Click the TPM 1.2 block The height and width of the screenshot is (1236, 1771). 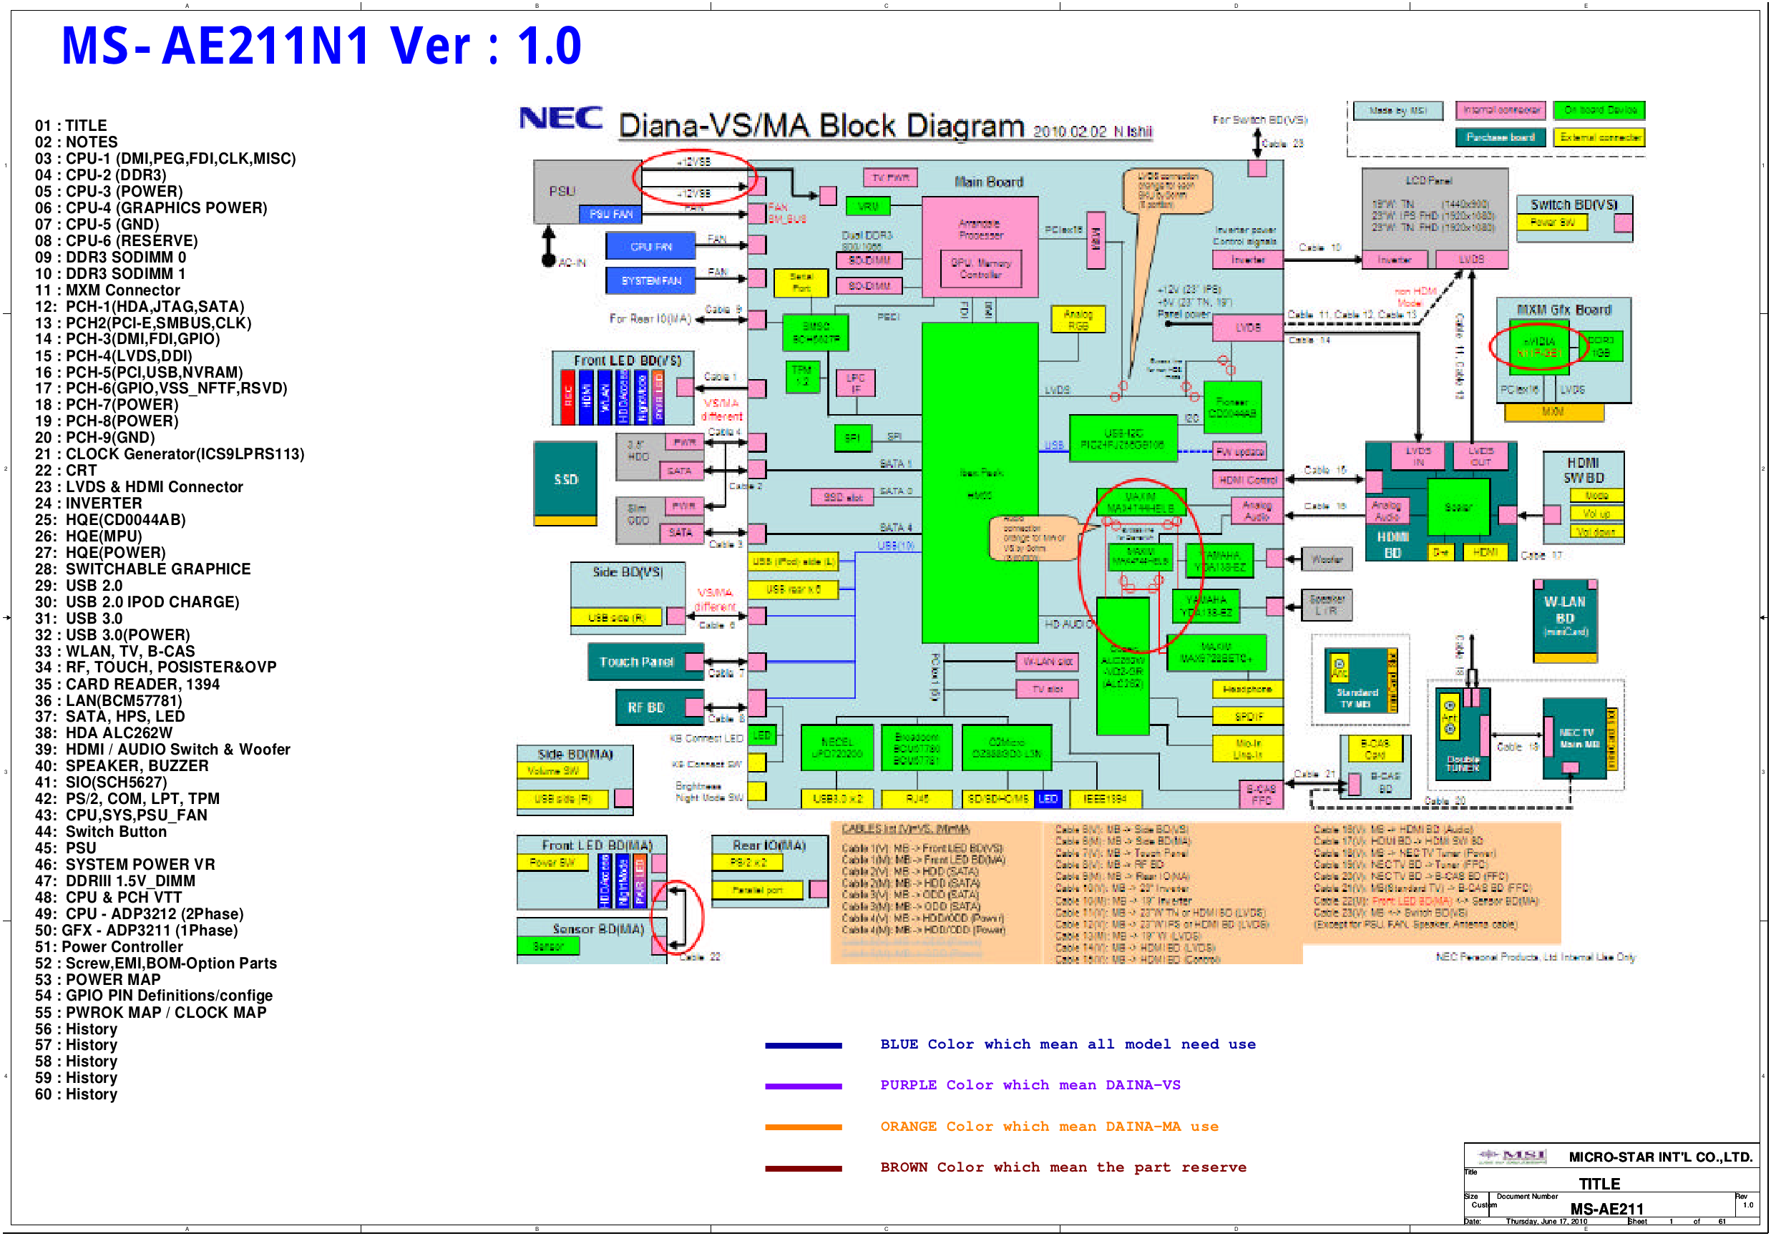tap(802, 377)
